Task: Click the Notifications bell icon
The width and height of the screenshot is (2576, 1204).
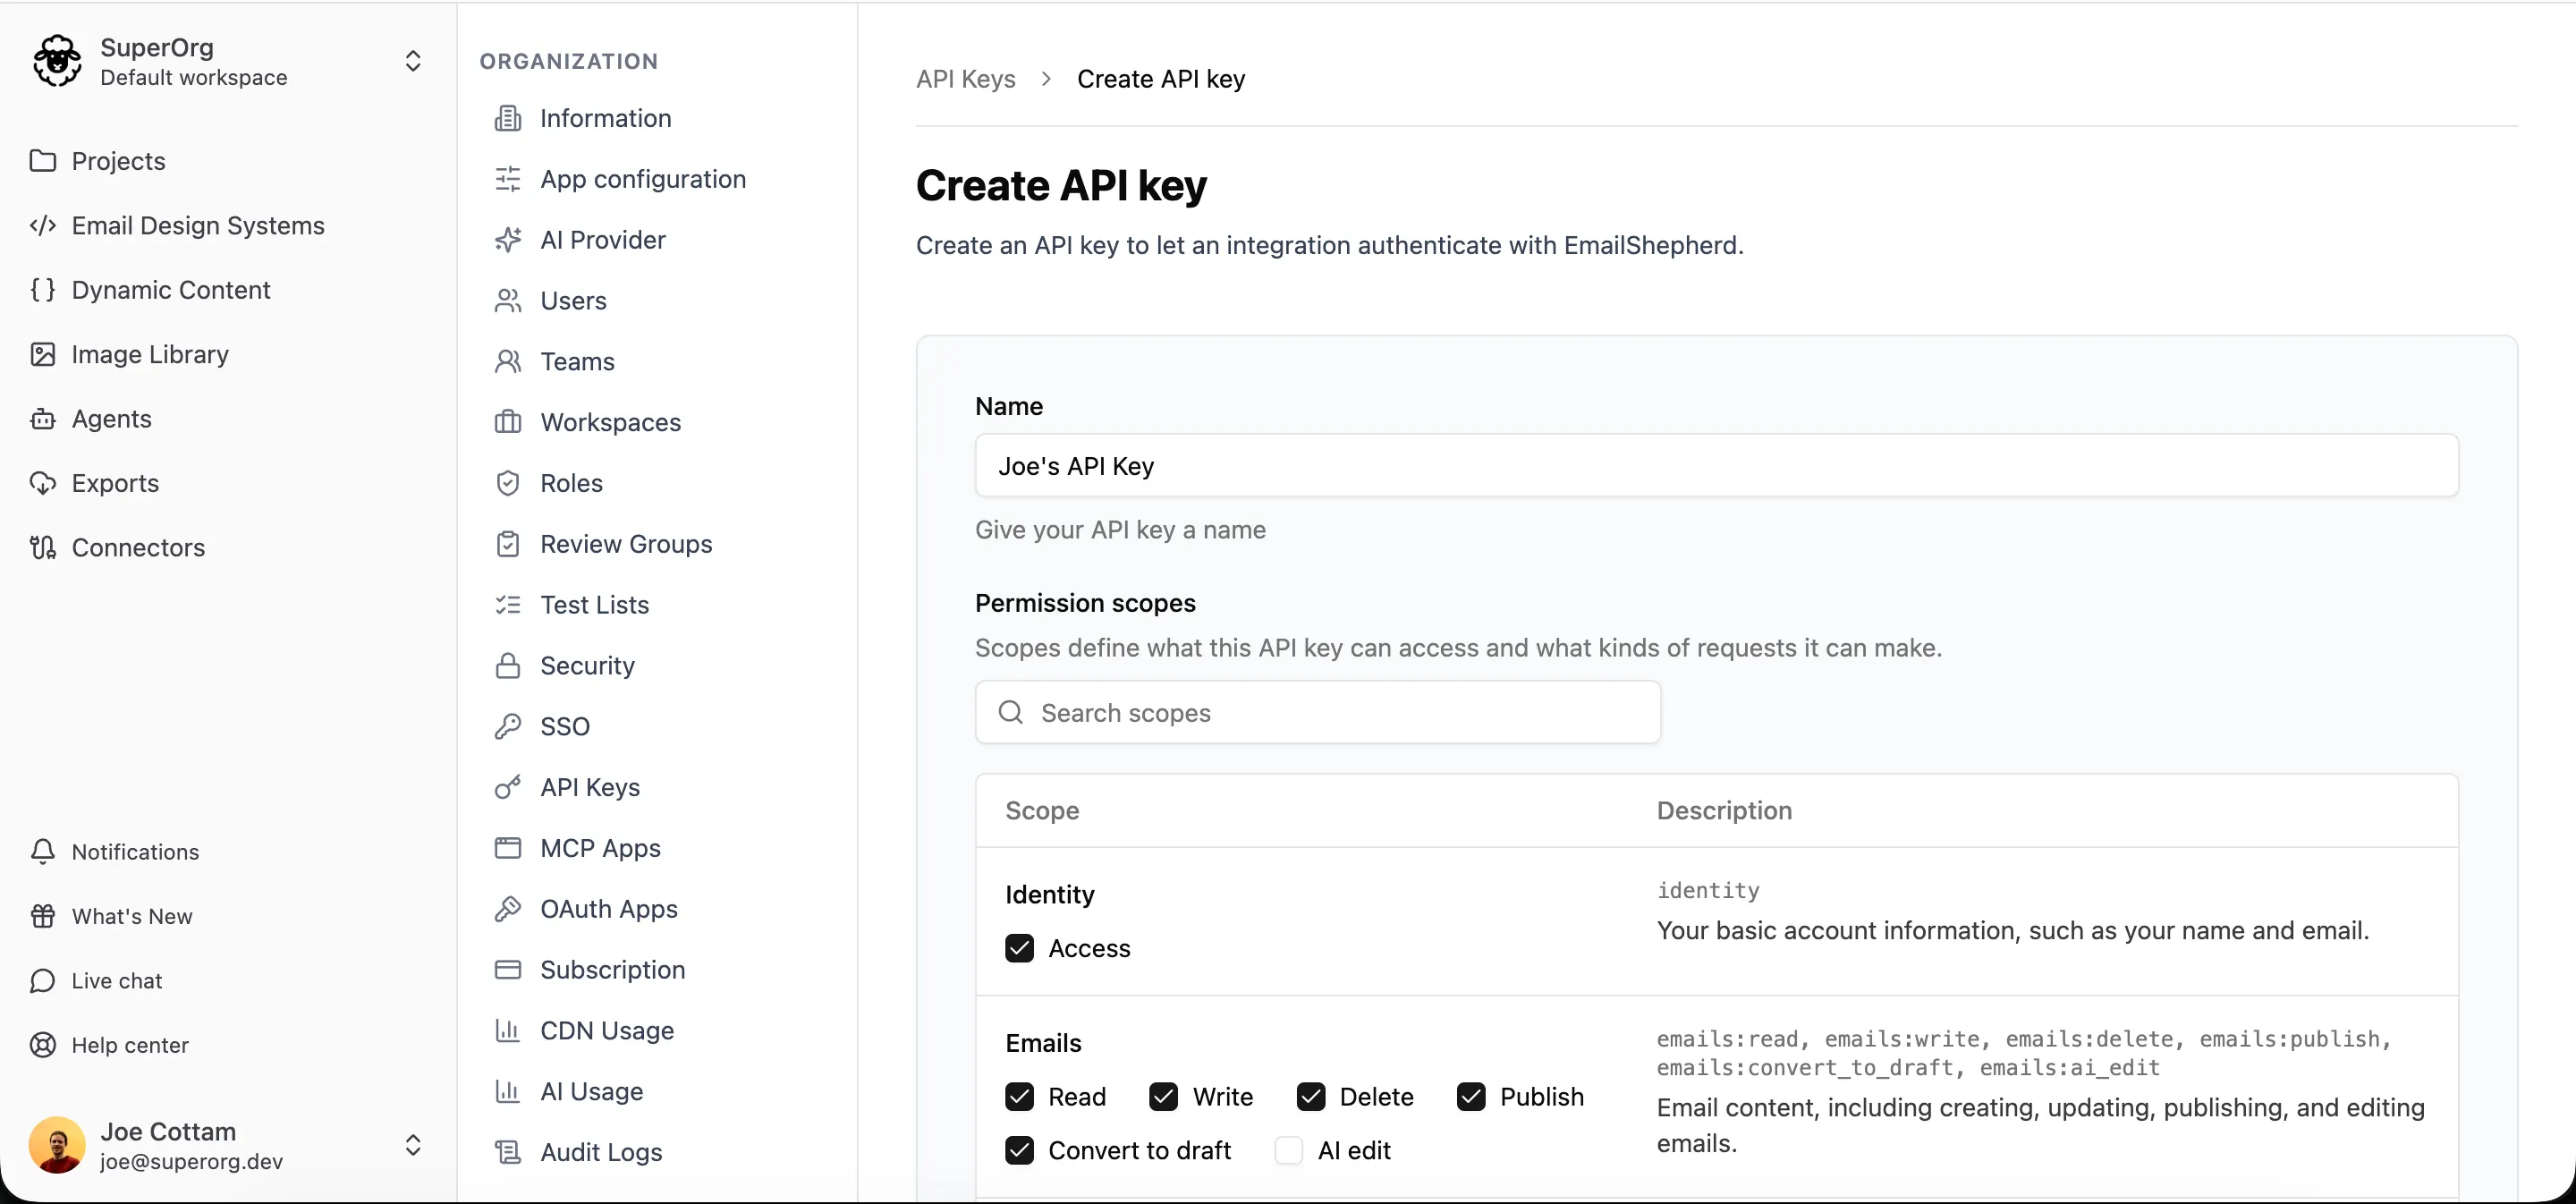Action: tap(43, 852)
